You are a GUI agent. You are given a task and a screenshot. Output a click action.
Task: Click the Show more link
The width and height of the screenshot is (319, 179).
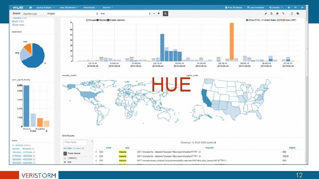19,25
